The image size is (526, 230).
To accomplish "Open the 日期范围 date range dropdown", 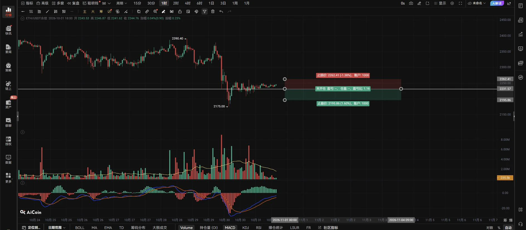I will [57, 227].
